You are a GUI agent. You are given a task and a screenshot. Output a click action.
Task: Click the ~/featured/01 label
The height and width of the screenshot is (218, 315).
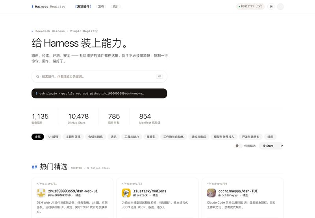pyautogui.click(x=46, y=183)
